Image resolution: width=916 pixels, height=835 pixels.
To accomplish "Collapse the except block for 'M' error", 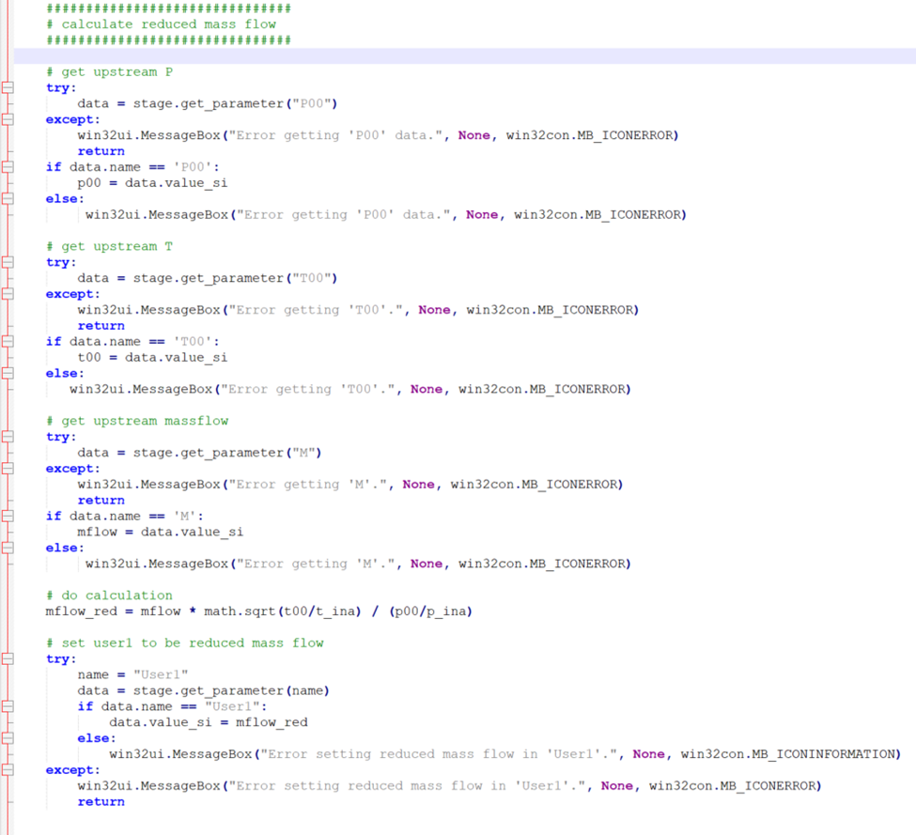I will coord(8,468).
